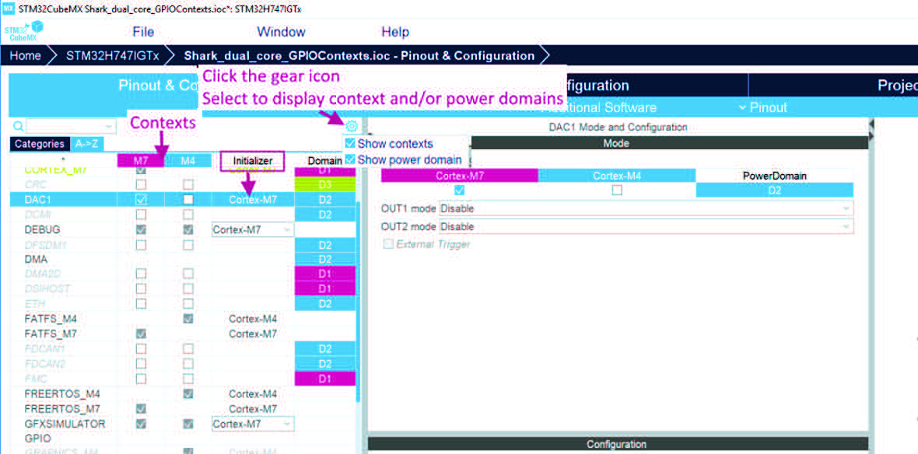The image size is (918, 454).
Task: Click the Initializer column header
Action: 252,161
